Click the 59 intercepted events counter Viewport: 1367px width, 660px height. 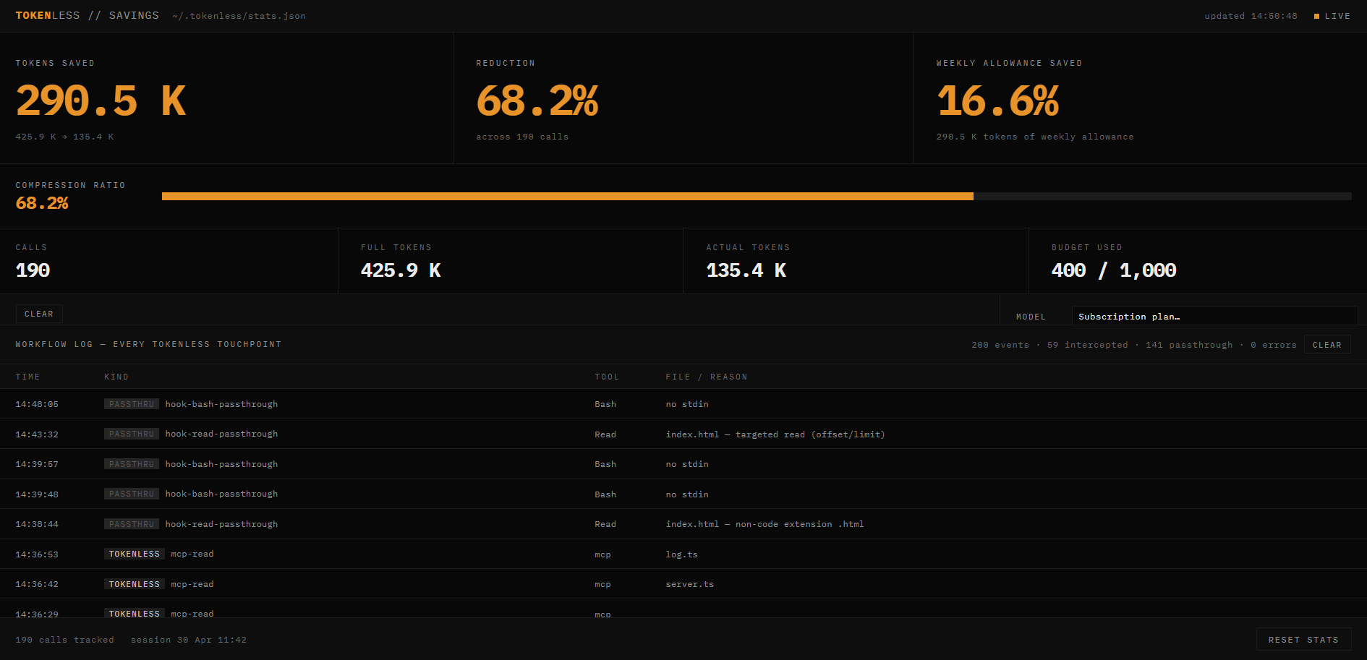(x=1088, y=345)
